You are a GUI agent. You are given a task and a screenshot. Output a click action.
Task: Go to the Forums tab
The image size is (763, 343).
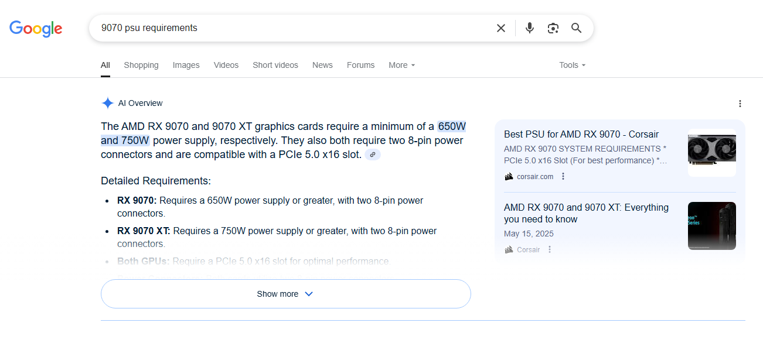coord(360,65)
